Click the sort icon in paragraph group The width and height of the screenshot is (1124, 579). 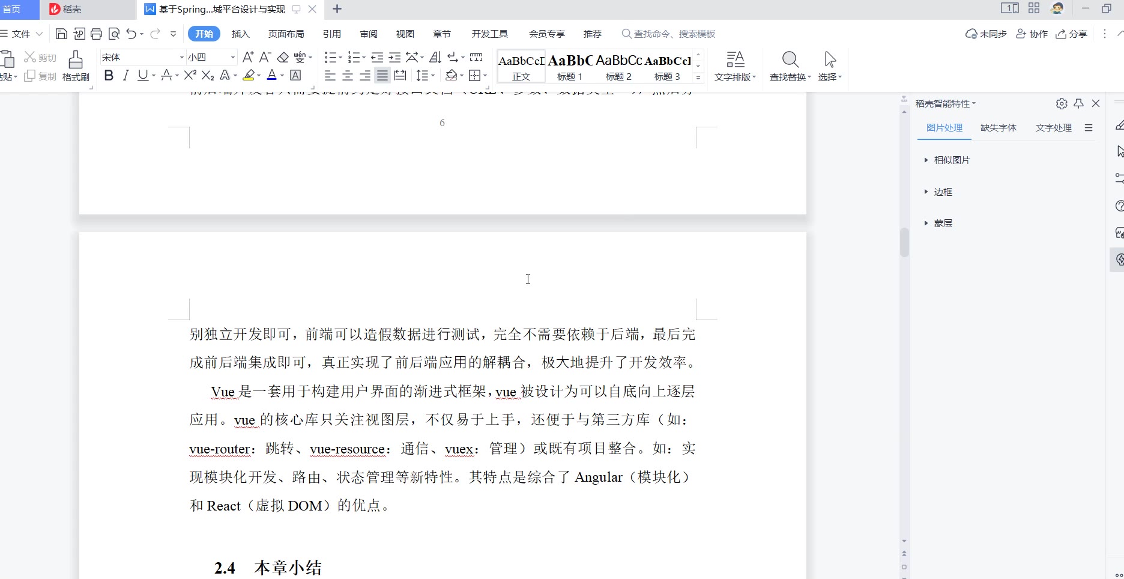pyautogui.click(x=436, y=57)
